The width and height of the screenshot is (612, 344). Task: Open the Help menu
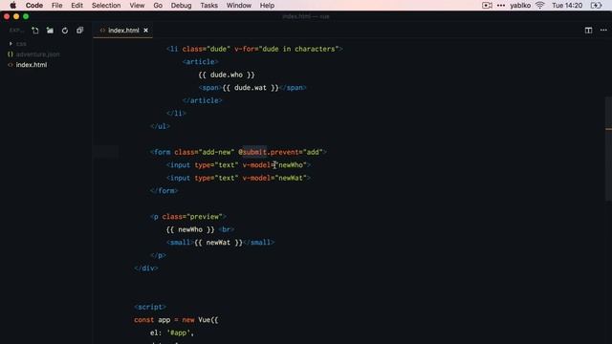coord(267,6)
